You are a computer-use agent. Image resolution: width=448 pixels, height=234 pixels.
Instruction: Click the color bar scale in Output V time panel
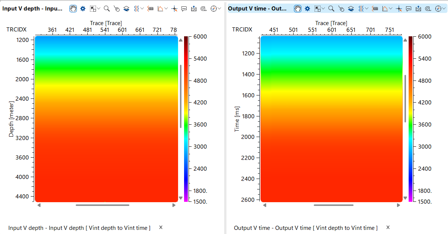(411, 119)
